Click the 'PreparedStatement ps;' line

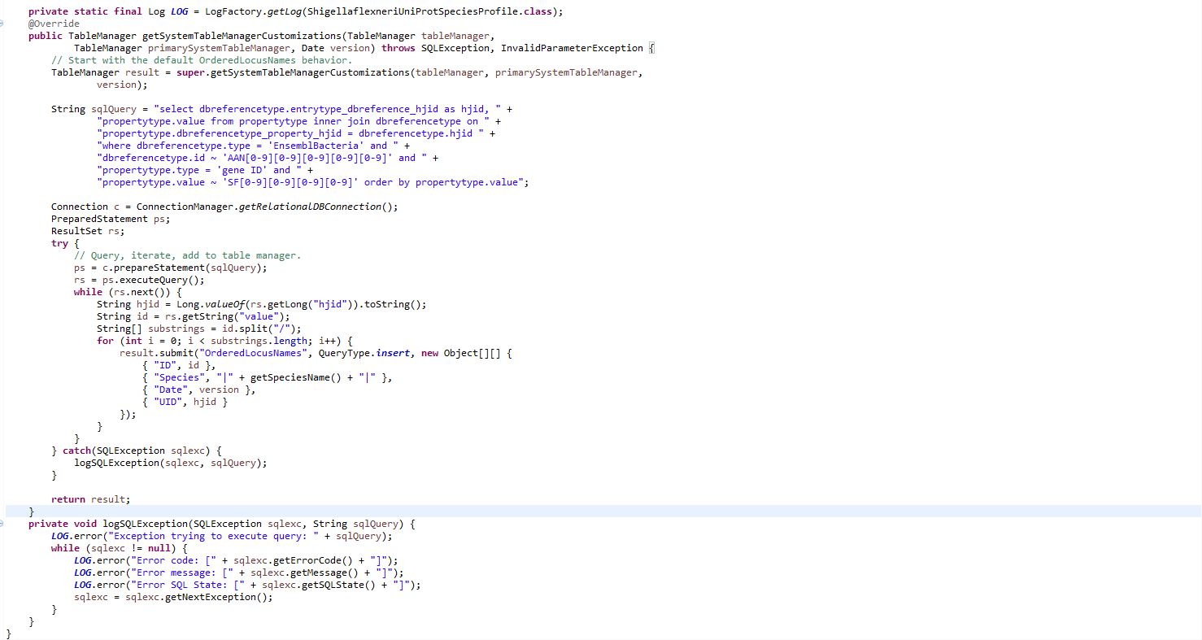point(111,219)
